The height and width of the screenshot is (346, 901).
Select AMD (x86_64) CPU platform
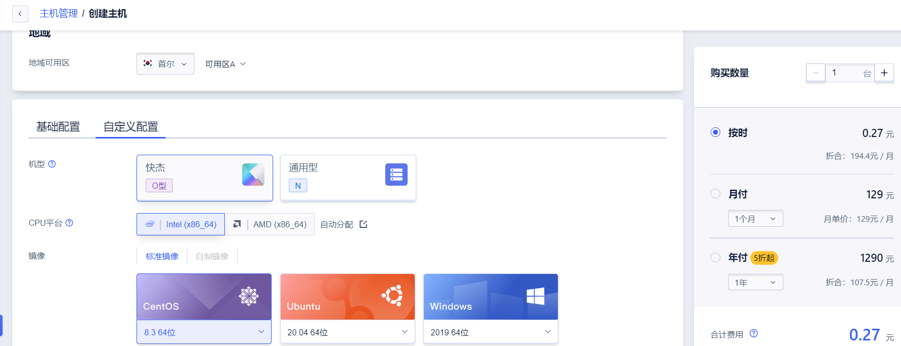(x=270, y=224)
